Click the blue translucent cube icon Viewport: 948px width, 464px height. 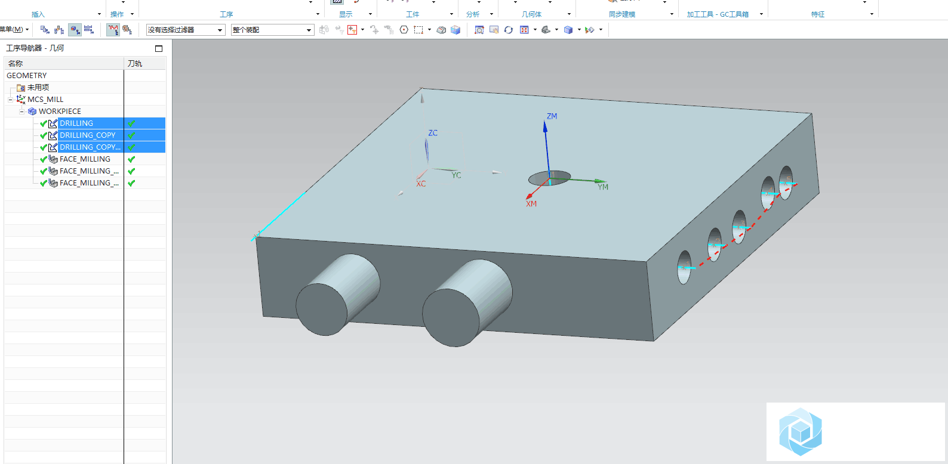coord(455,29)
